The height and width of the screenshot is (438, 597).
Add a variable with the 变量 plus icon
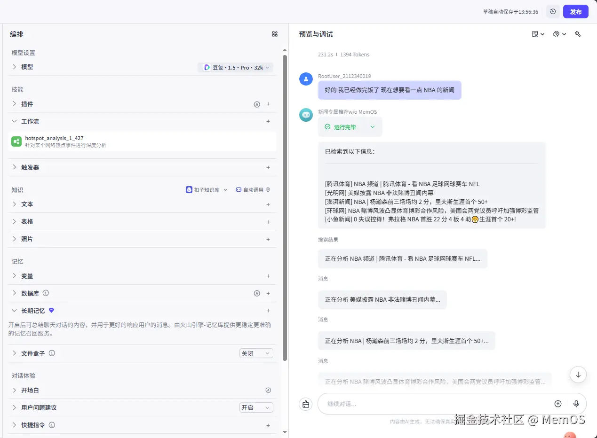click(268, 276)
